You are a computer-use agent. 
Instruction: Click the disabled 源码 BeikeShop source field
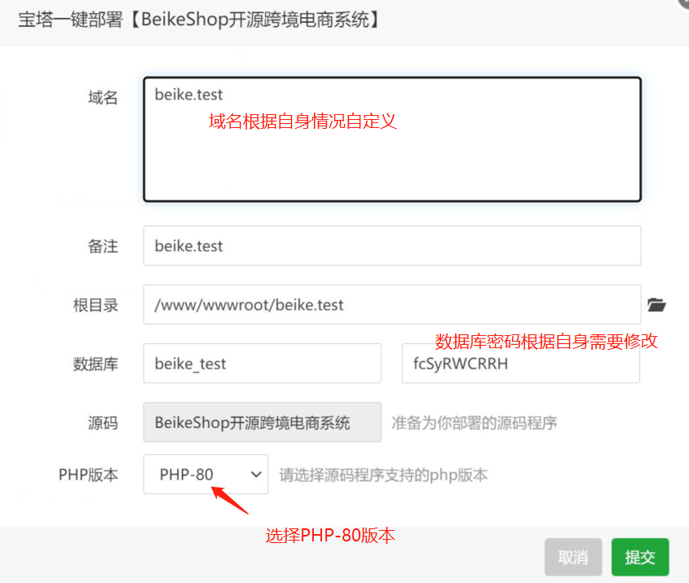pyautogui.click(x=263, y=422)
